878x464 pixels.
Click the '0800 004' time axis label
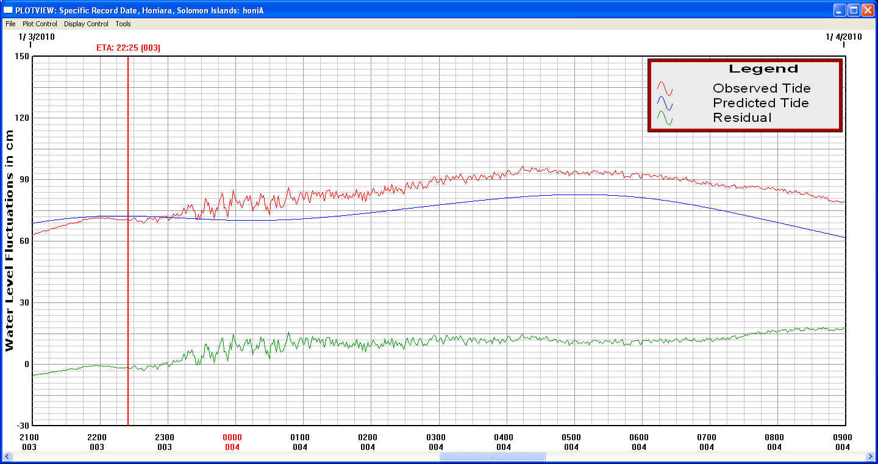click(774, 442)
